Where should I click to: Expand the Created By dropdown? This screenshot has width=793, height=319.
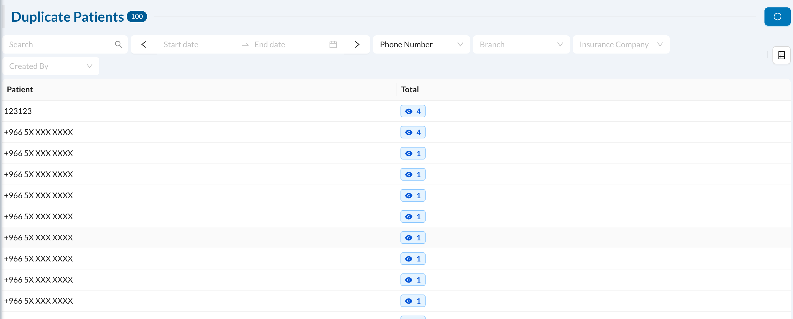tap(51, 66)
